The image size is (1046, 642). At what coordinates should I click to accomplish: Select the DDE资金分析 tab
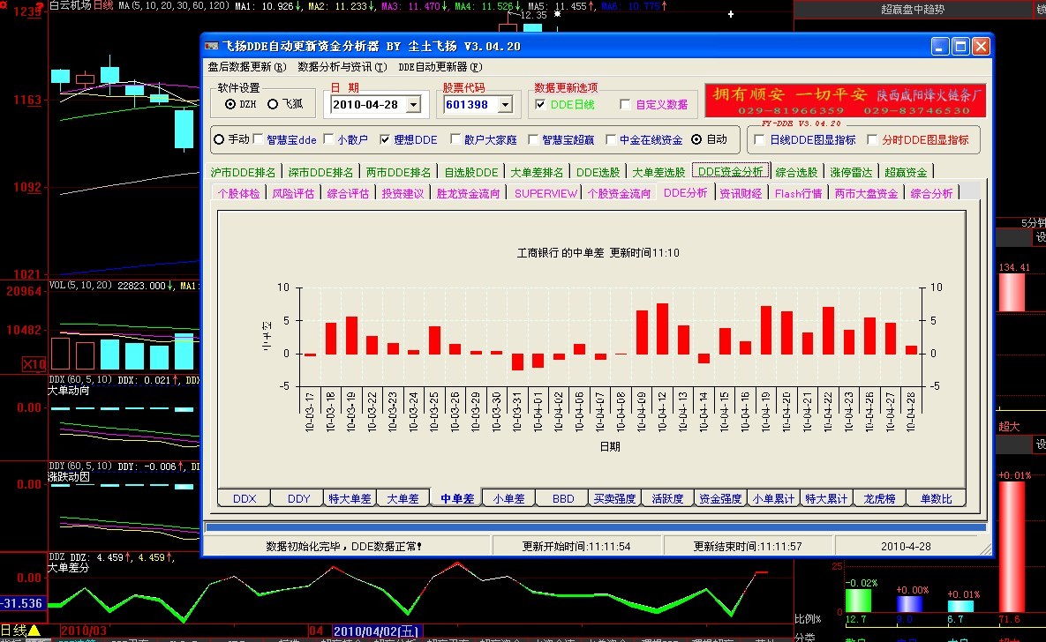click(x=731, y=171)
